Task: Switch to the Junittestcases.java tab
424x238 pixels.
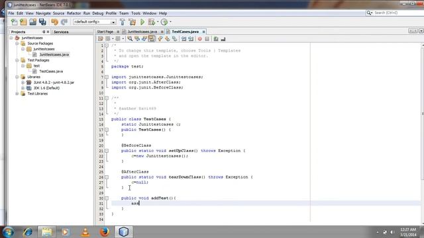Action: click(142, 32)
